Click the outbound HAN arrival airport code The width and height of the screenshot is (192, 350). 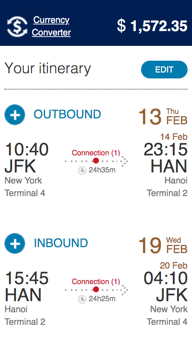(169, 166)
